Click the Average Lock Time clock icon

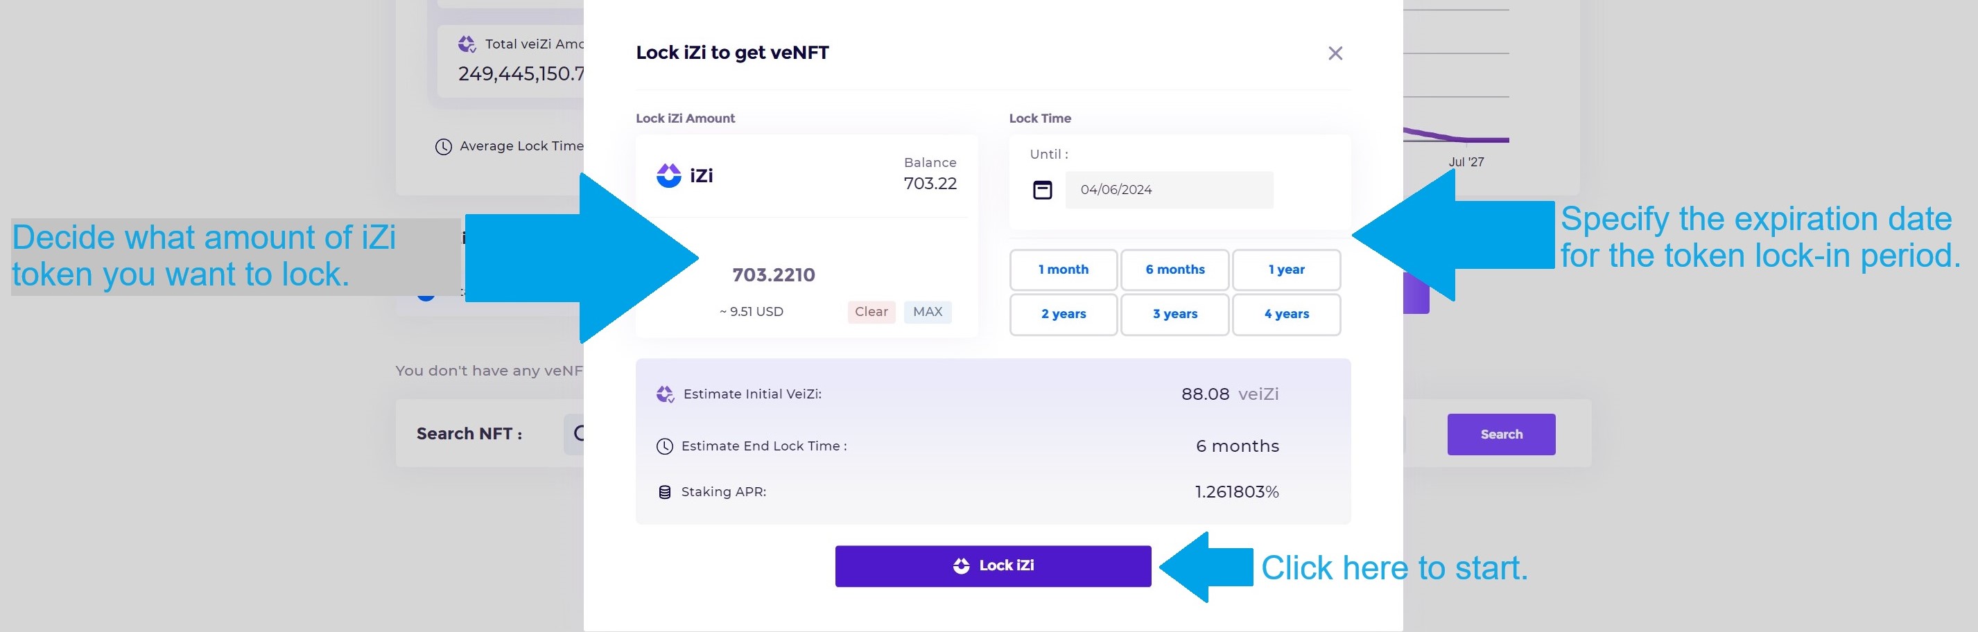(443, 147)
